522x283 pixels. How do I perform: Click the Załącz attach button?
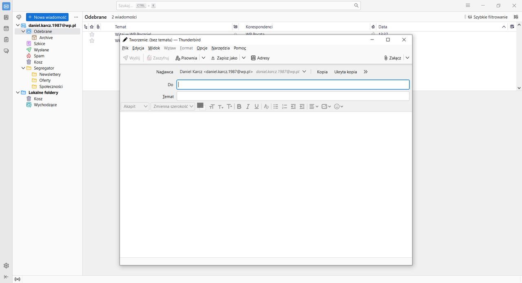392,58
